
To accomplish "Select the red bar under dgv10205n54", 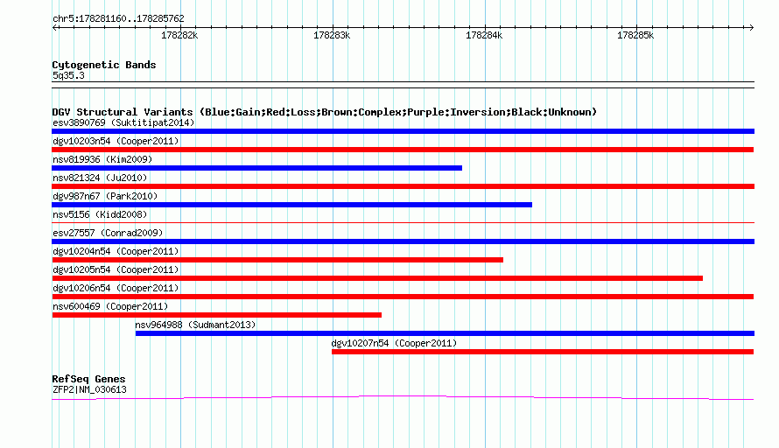I will (377, 278).
